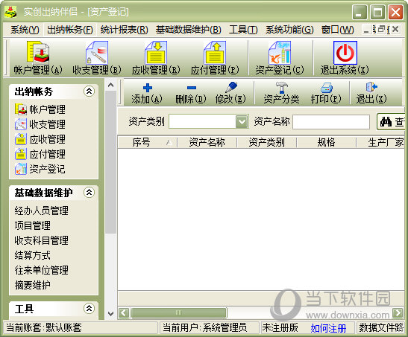Open 资产分类 hammer tool
The height and width of the screenshot is (337, 408).
tap(281, 93)
